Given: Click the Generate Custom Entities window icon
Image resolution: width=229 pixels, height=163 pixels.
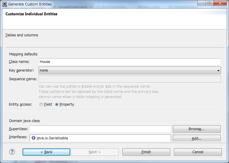Looking at the screenshot, I should 5,4.
